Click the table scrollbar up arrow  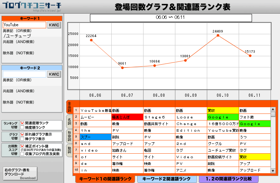(x=273, y=109)
